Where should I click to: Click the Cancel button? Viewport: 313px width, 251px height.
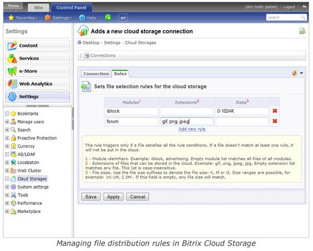coord(138,197)
